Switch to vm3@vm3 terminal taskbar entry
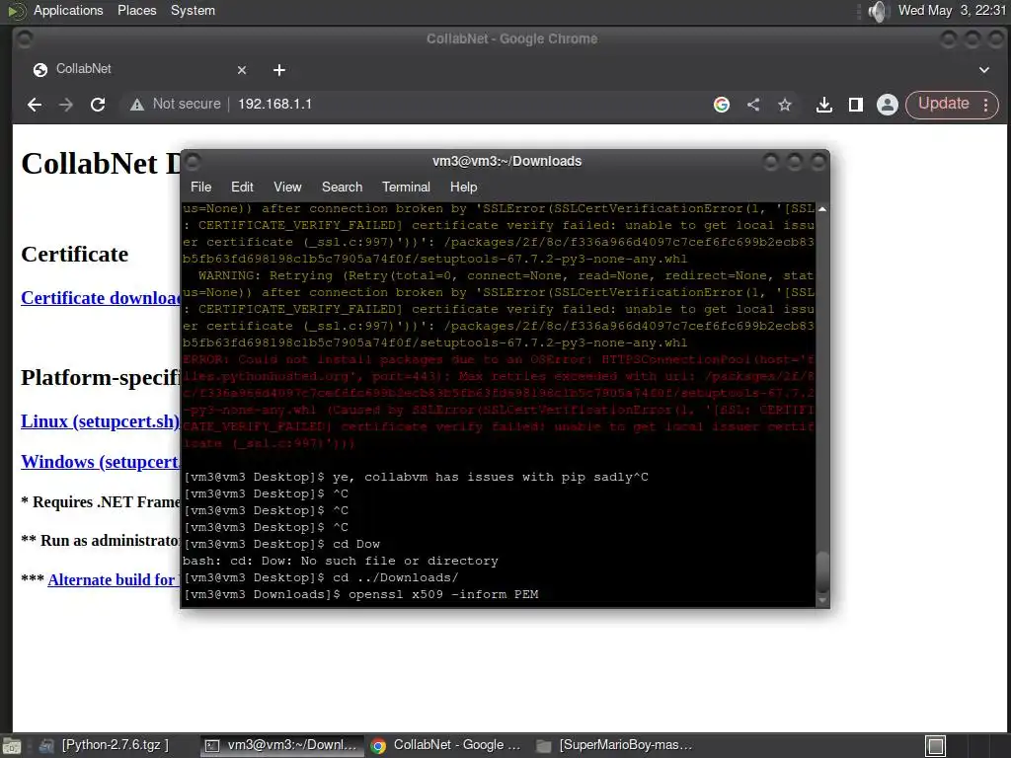The height and width of the screenshot is (758, 1011). (281, 745)
